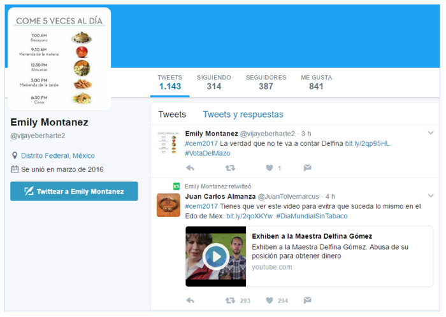Play the Delfina Gómez YouTube video

[x=216, y=257]
